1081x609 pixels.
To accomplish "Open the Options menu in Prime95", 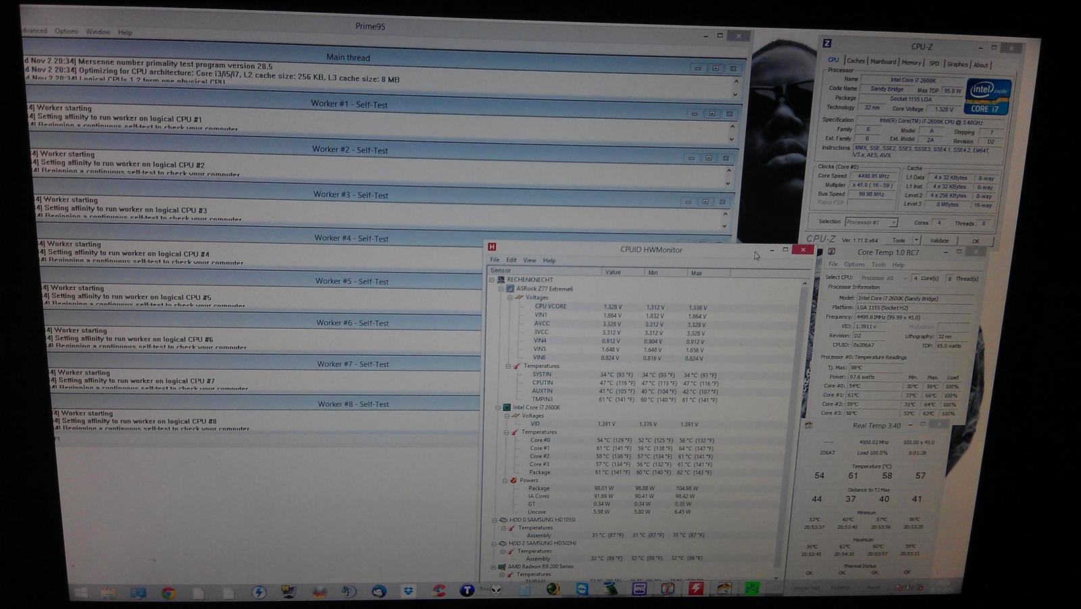I will pos(66,31).
